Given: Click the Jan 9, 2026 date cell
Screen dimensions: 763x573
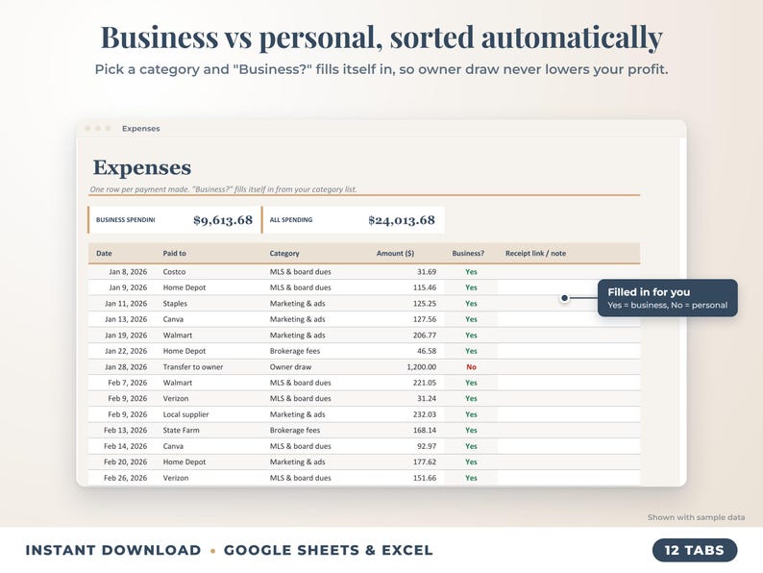Looking at the screenshot, I should click(x=128, y=287).
